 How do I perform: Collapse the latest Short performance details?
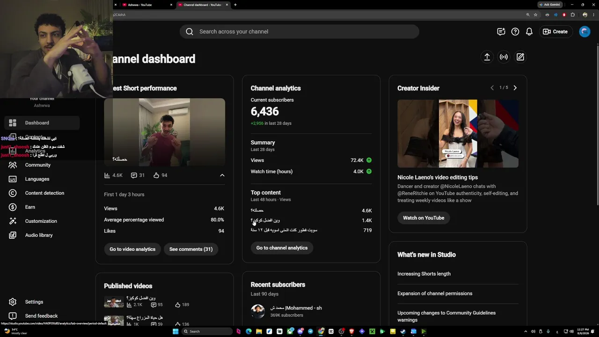pyautogui.click(x=222, y=175)
